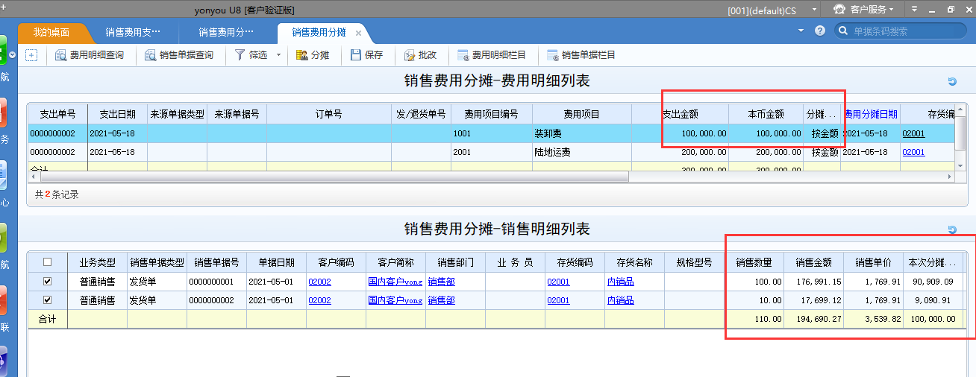Screen dimensions: 976x377
Task: Uncheck the row for 销售单据号 0000000001
Action: pyautogui.click(x=48, y=282)
